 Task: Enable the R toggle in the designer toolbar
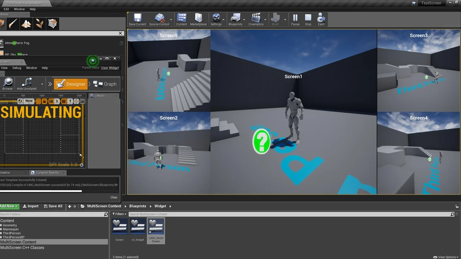(57, 101)
